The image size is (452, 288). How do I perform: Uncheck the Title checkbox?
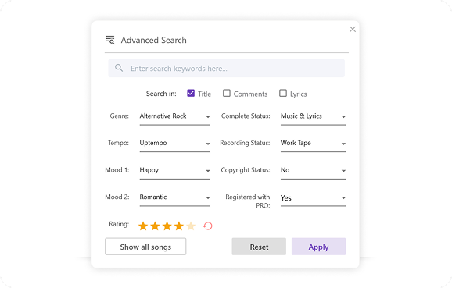(191, 93)
